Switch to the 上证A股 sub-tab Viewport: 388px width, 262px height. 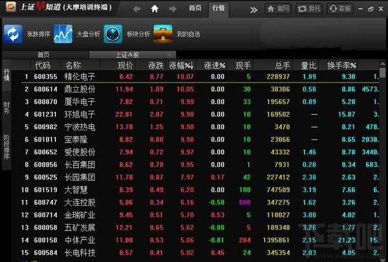[x=133, y=55]
